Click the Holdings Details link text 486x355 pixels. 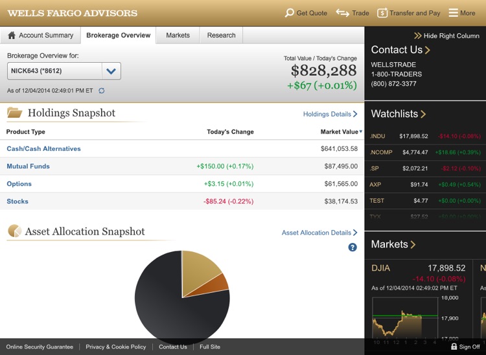[327, 114]
